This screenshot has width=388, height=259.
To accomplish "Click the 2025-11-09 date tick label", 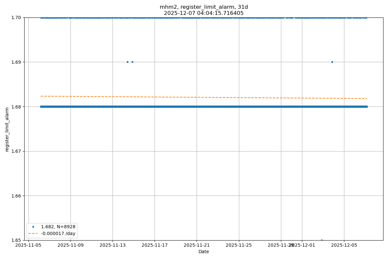I will 70,245.
